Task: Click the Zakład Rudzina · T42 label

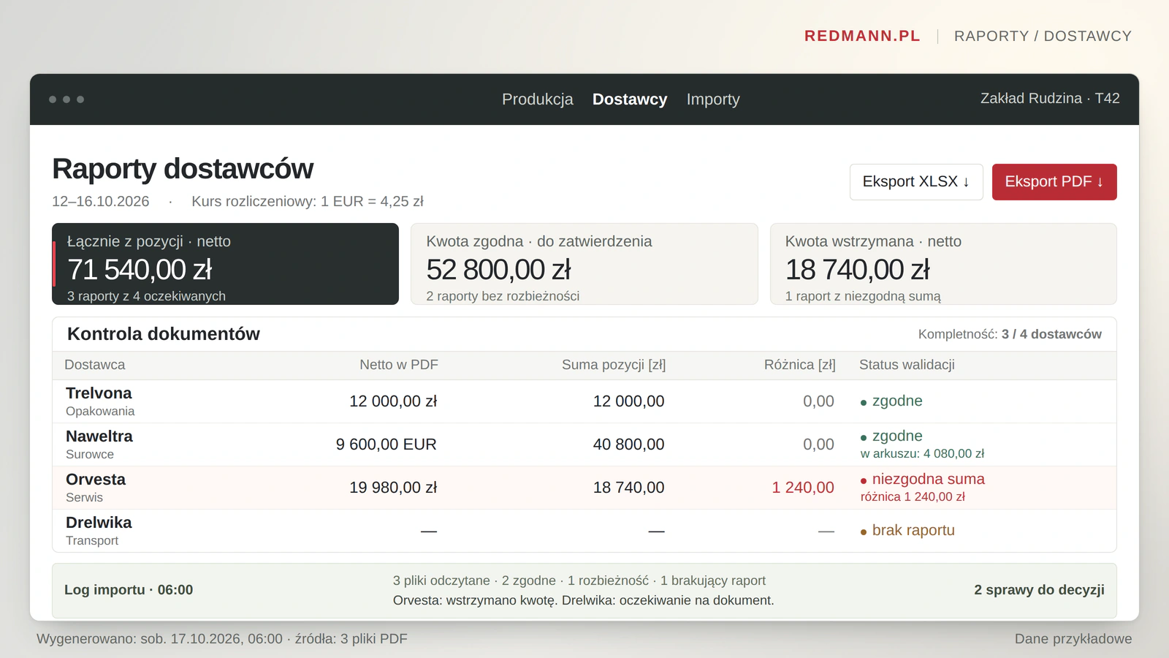Action: click(1050, 99)
